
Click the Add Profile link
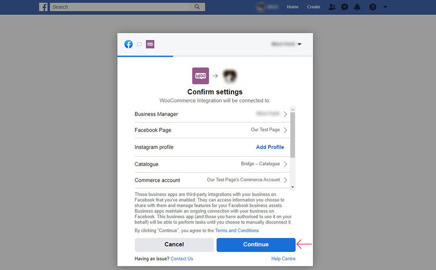[270, 147]
